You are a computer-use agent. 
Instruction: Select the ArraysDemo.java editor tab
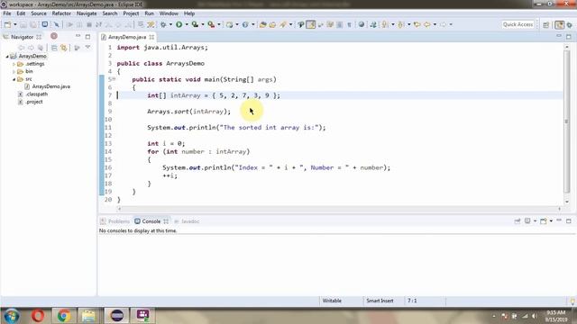[127, 37]
